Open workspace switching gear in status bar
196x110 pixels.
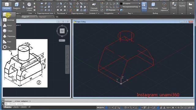tap(173, 108)
